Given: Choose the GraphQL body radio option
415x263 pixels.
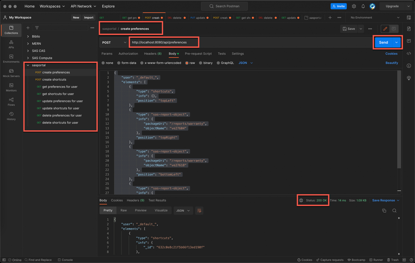Looking at the screenshot, I should (x=219, y=63).
